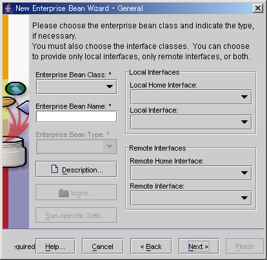The width and height of the screenshot is (267, 260).
Task: Click the wizard title bar text
Action: (x=79, y=8)
